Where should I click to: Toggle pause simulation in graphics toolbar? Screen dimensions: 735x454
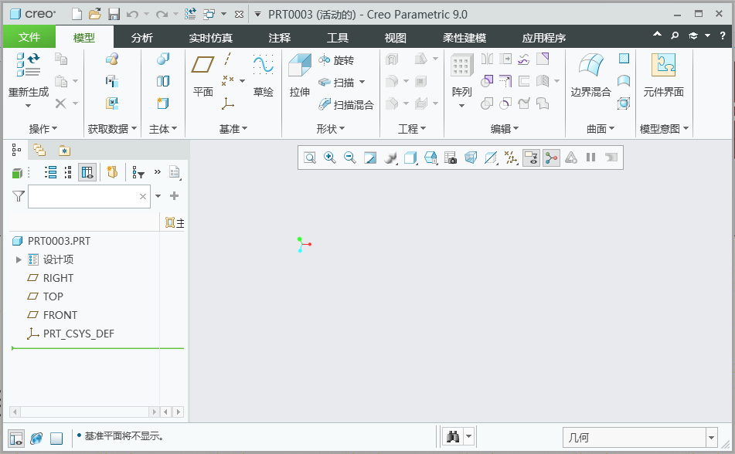tap(590, 158)
